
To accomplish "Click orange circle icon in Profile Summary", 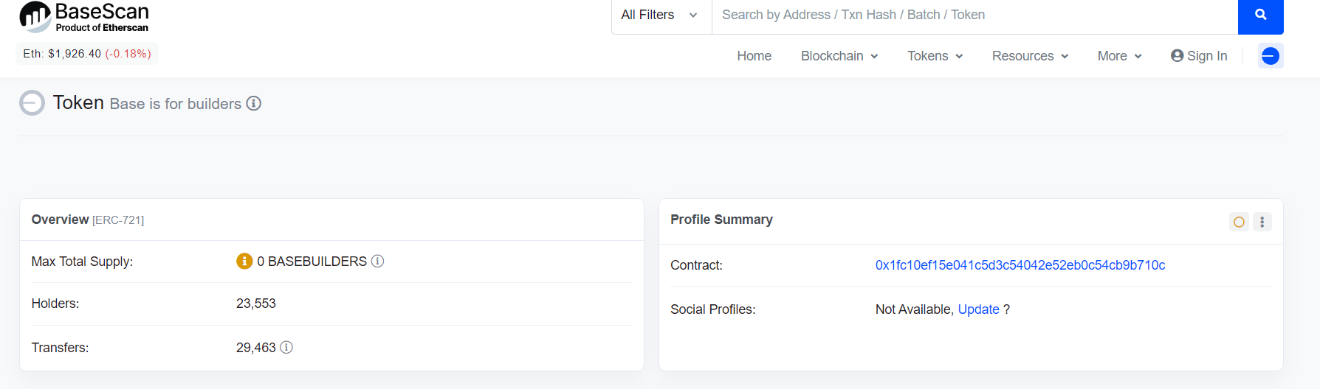I will click(1240, 222).
